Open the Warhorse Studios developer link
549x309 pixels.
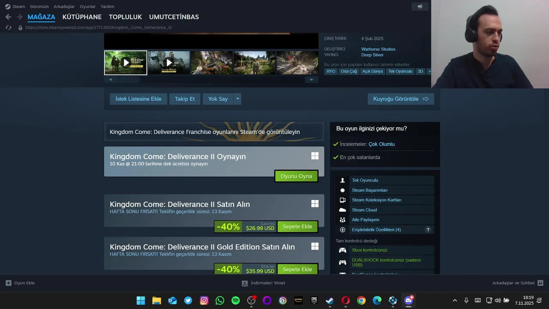tap(378, 49)
